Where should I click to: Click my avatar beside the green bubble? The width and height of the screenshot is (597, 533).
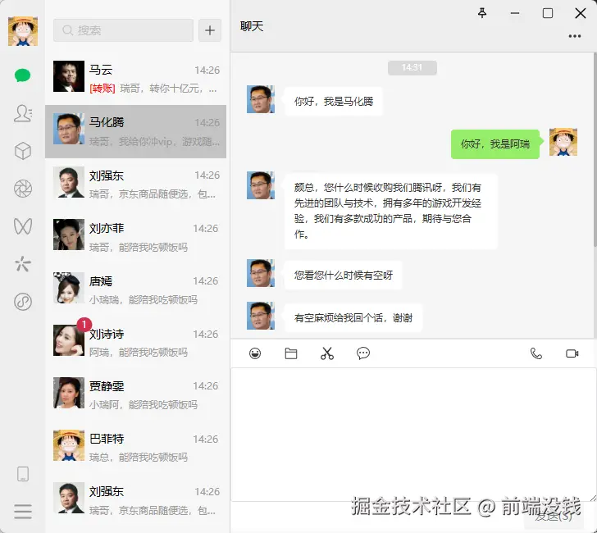tap(563, 142)
